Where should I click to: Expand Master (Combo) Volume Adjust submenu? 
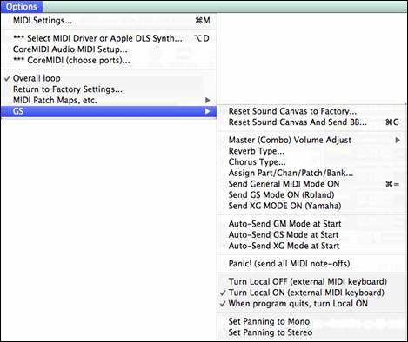click(311, 140)
